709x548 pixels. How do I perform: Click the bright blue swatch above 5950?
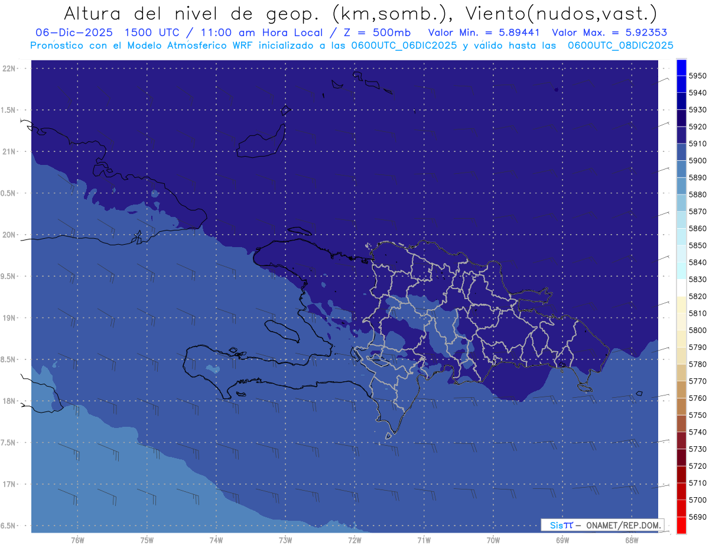pos(681,67)
